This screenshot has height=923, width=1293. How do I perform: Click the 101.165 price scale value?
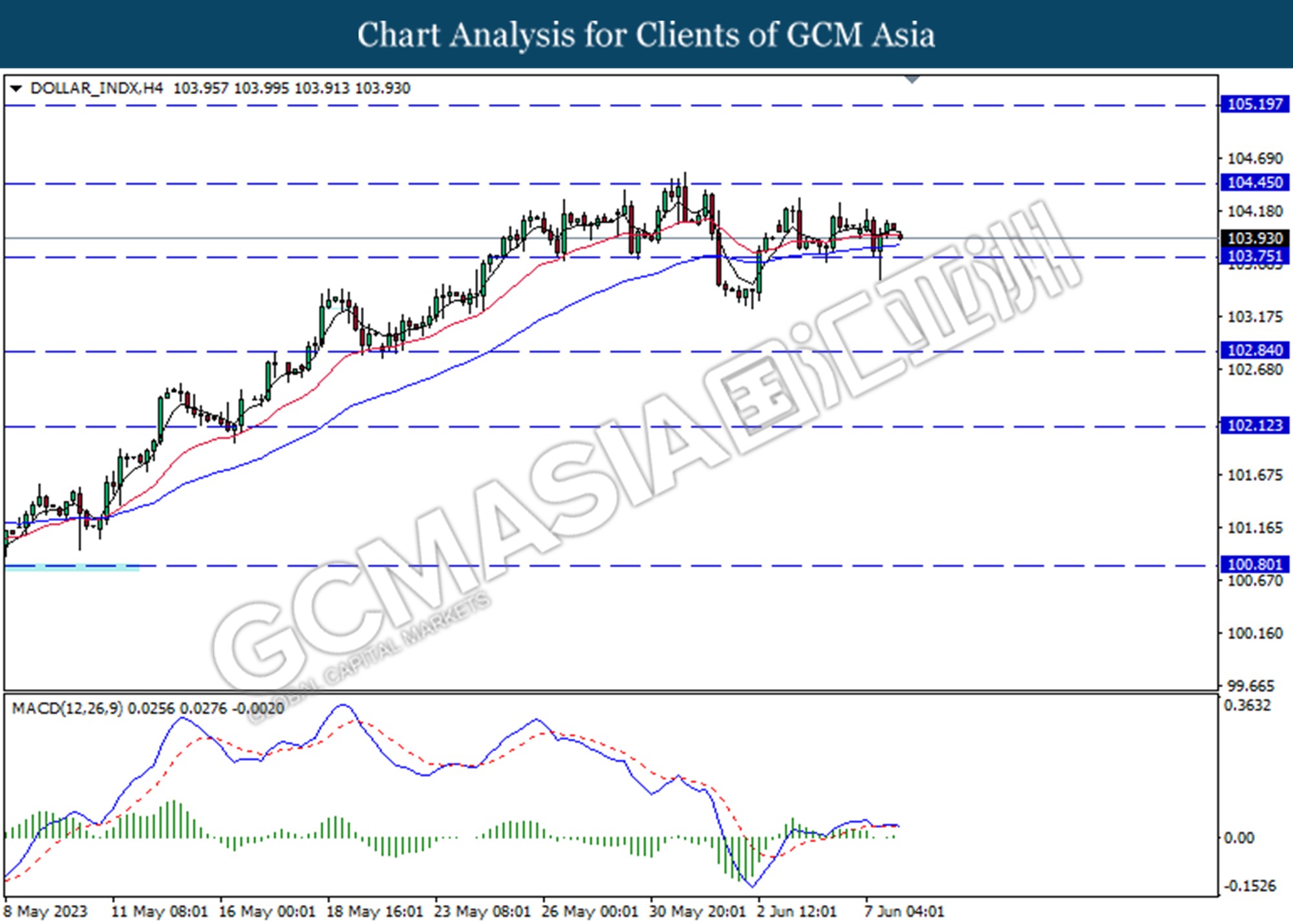pos(1255,528)
